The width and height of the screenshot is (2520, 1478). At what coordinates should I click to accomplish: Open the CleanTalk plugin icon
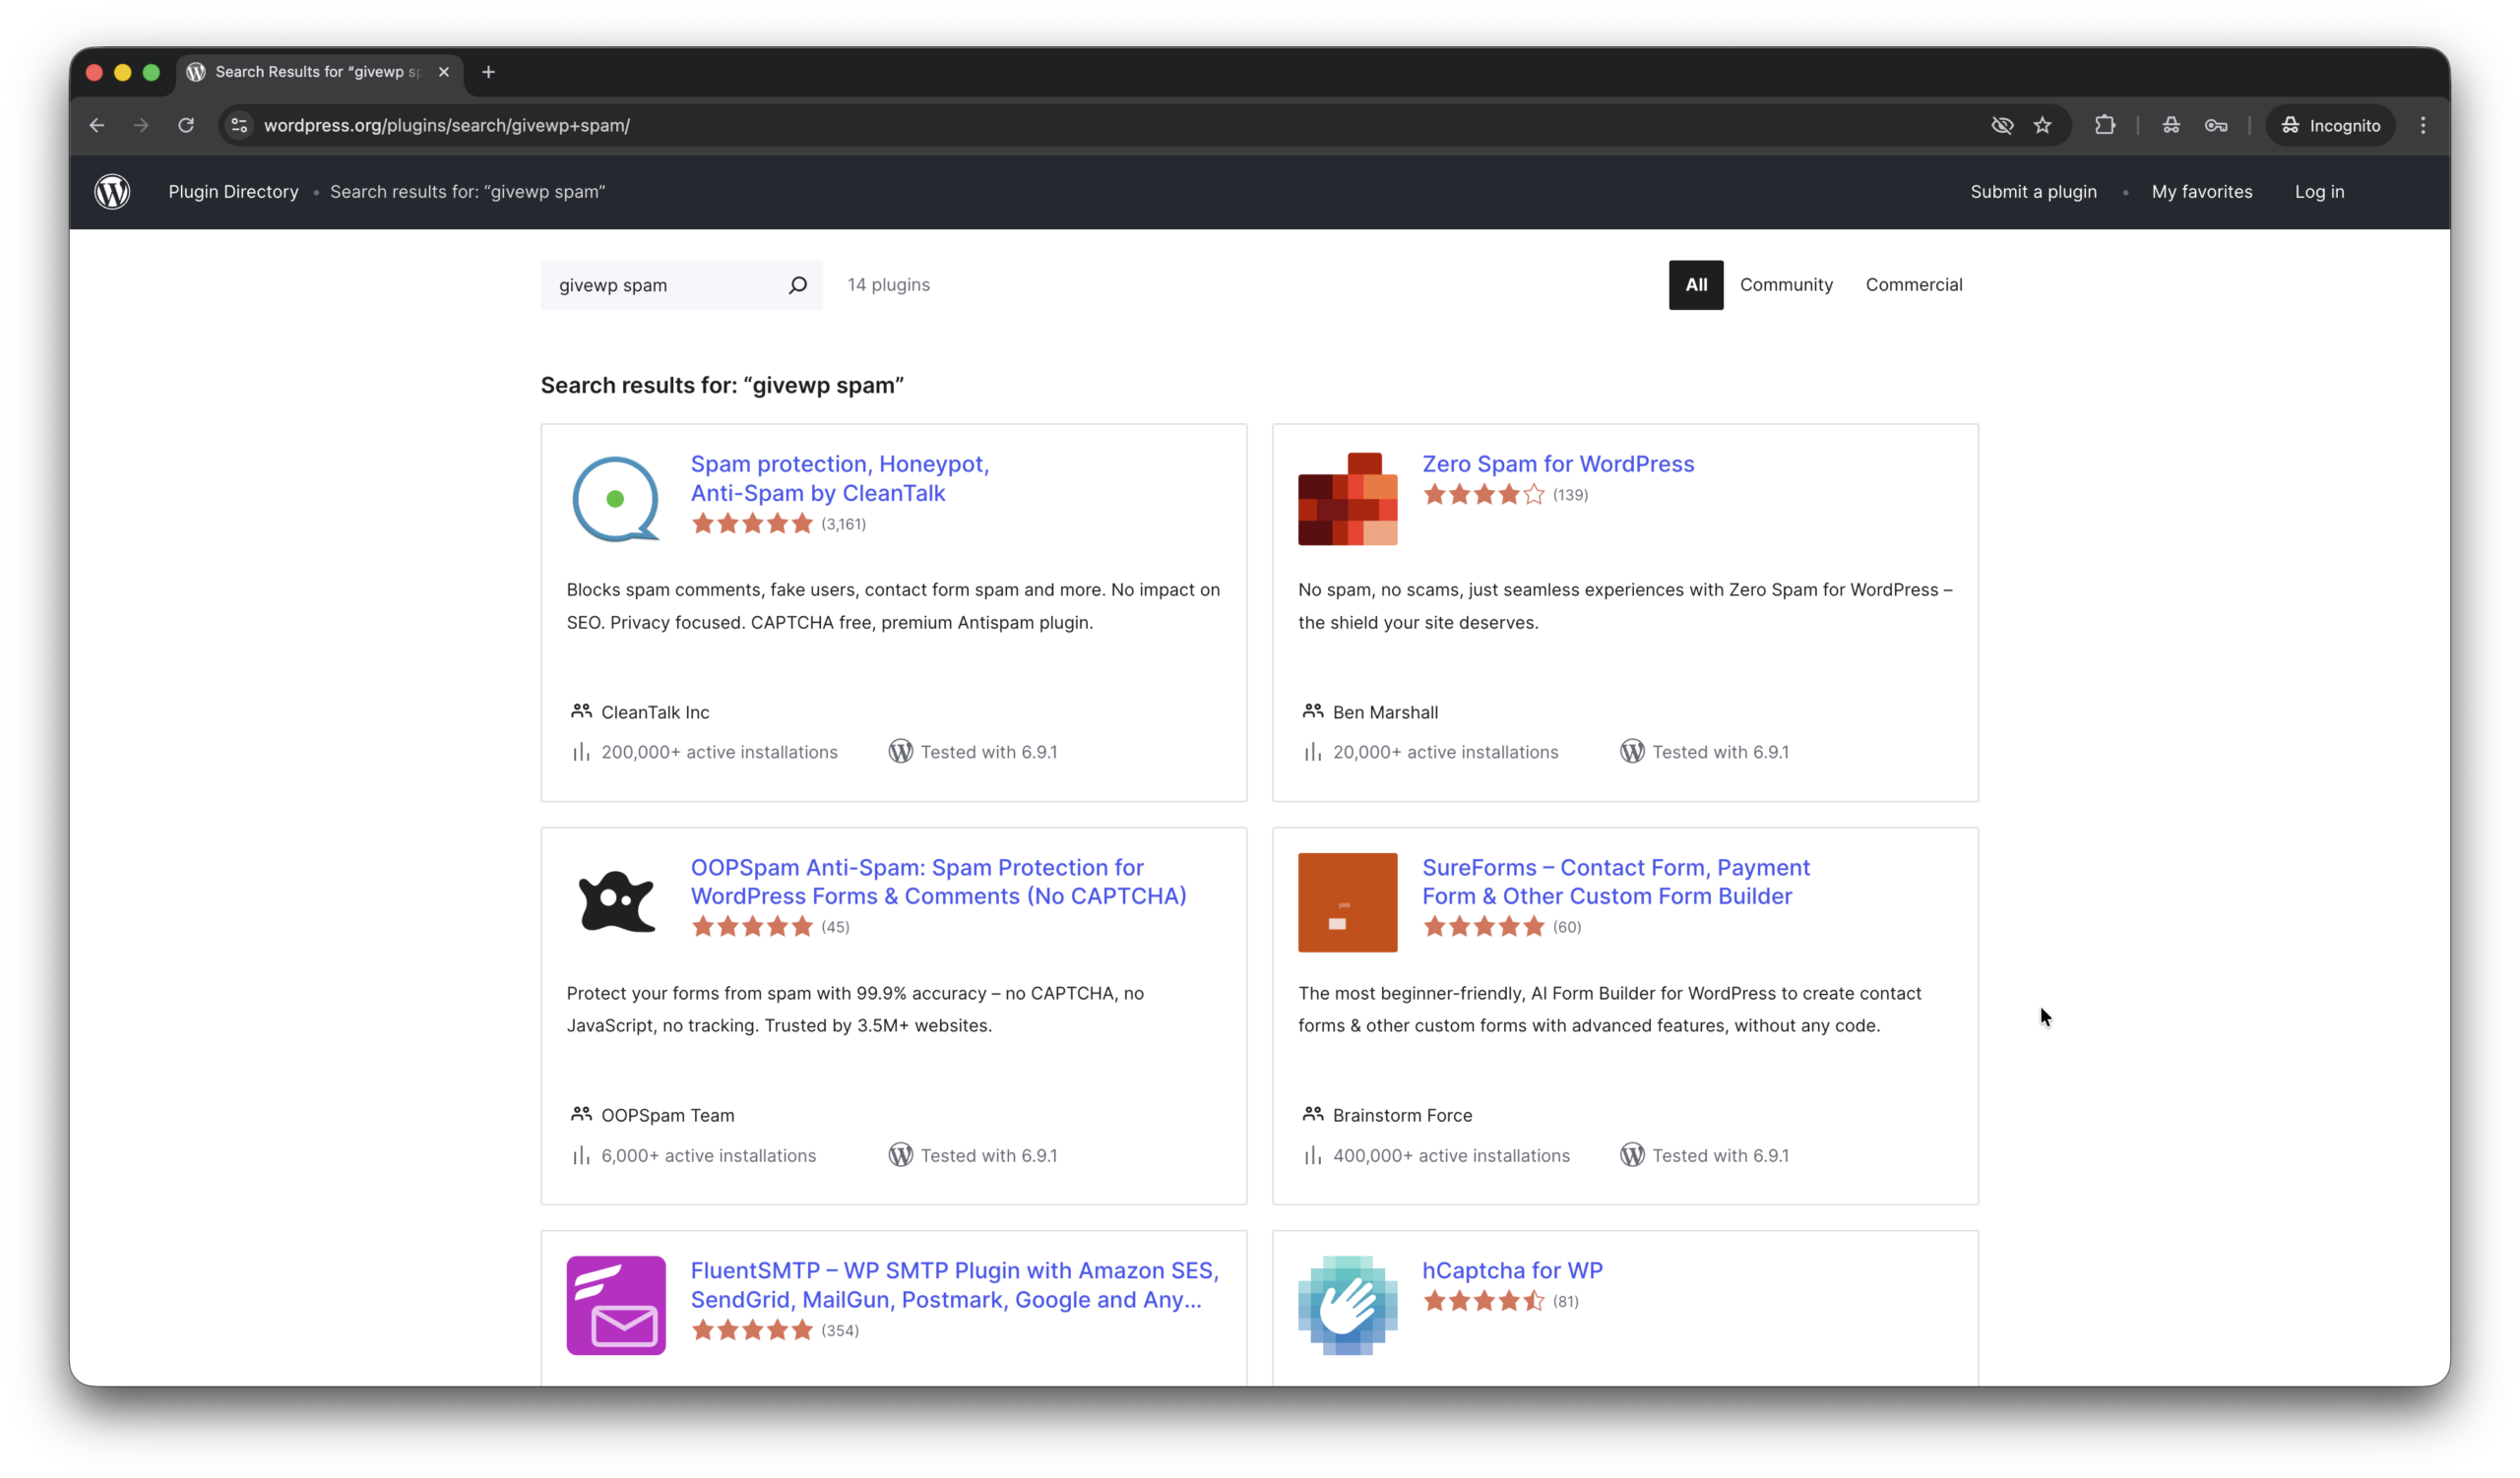(x=615, y=499)
